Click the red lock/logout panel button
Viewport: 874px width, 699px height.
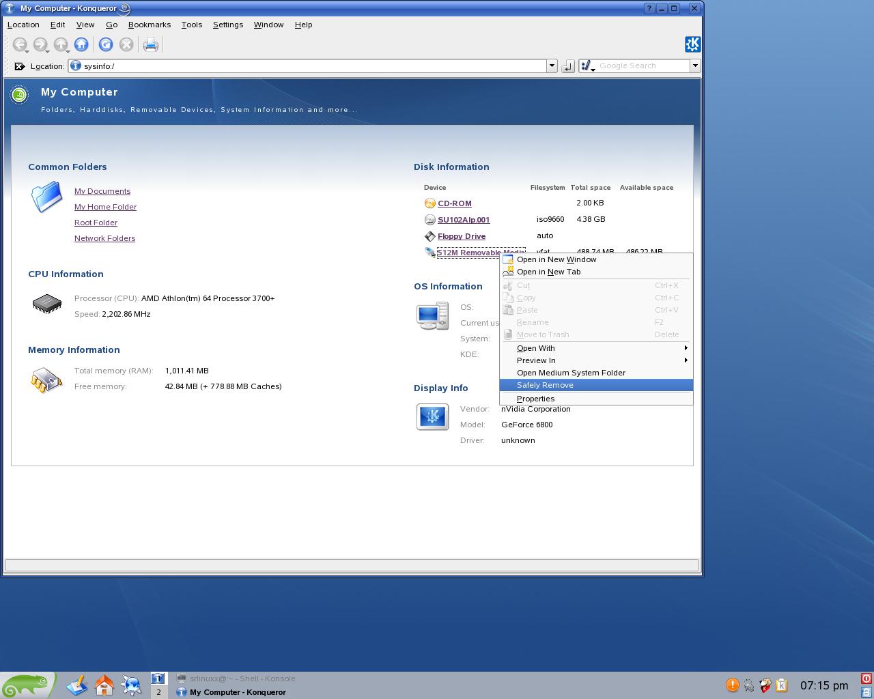tap(866, 679)
